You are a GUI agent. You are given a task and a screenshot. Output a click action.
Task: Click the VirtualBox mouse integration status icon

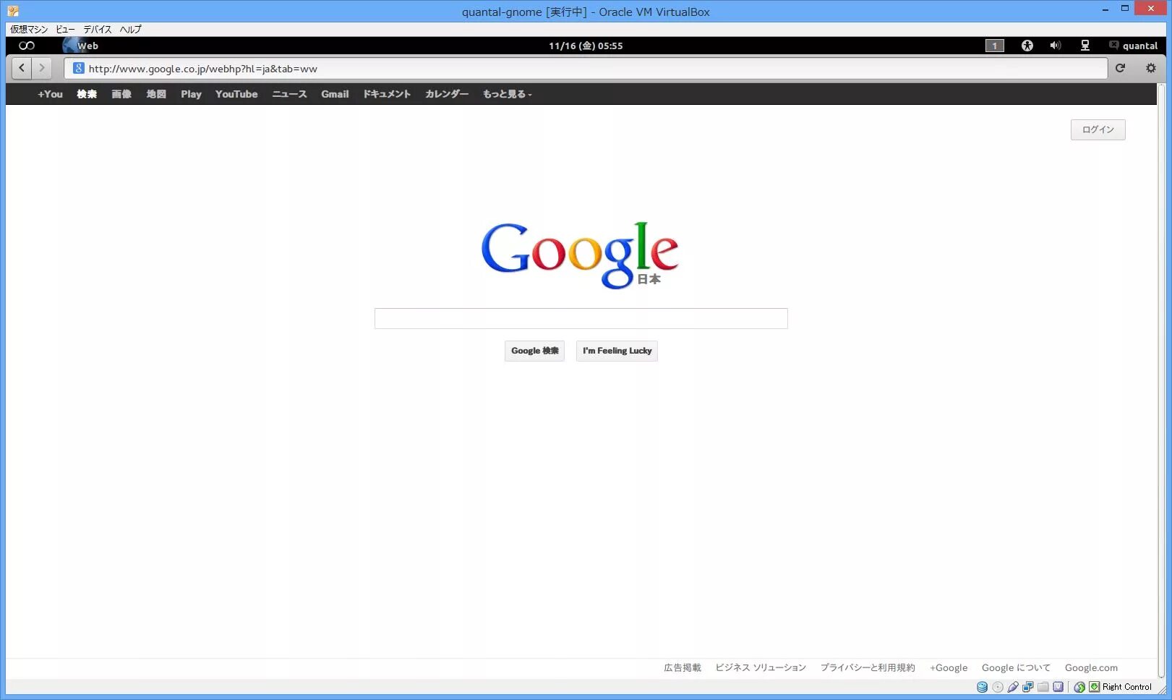[x=1079, y=687]
